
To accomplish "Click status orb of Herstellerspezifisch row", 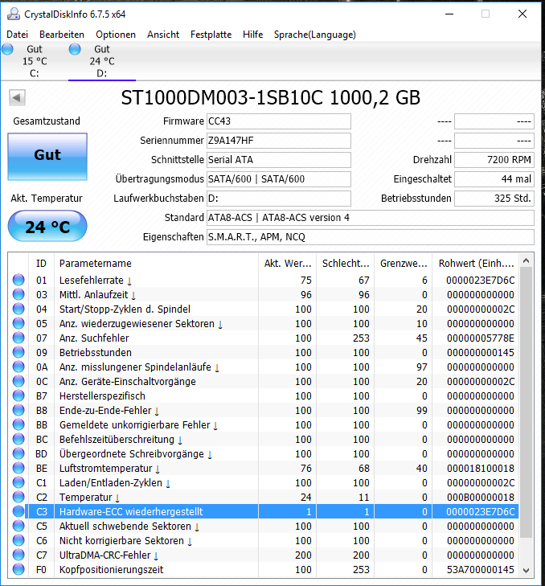I will pyautogui.click(x=18, y=395).
